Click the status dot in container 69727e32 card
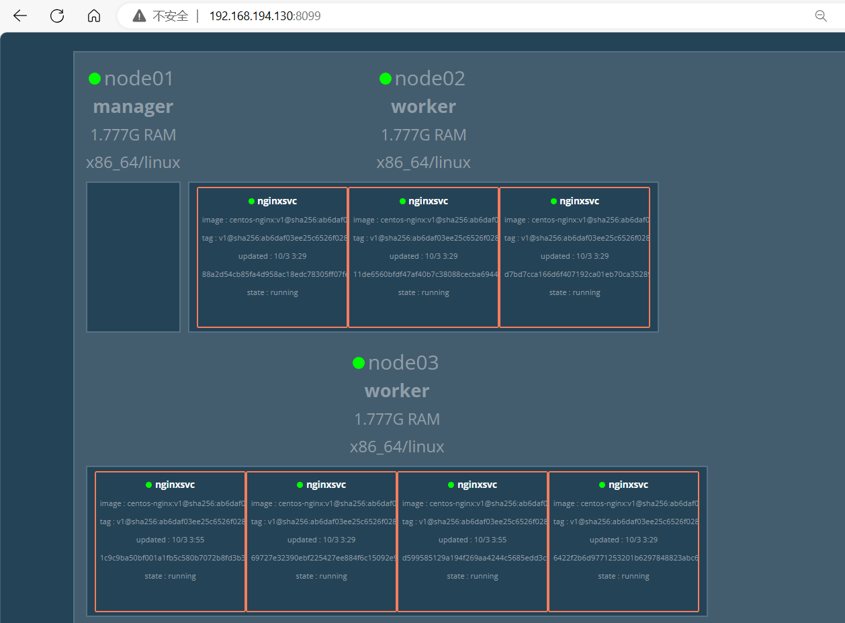 pyautogui.click(x=300, y=485)
